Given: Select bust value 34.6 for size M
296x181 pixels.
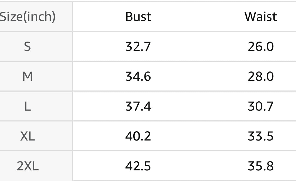Looking at the screenshot, I should point(138,76).
